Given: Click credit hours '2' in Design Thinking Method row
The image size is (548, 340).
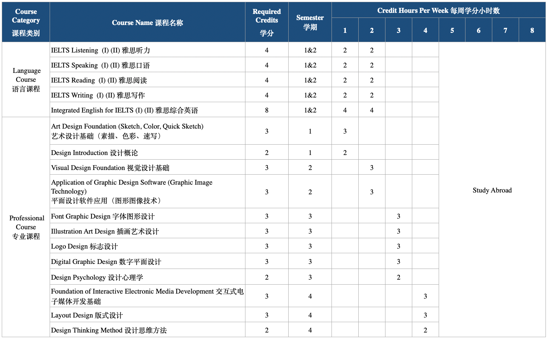Looking at the screenshot, I should point(425,330).
